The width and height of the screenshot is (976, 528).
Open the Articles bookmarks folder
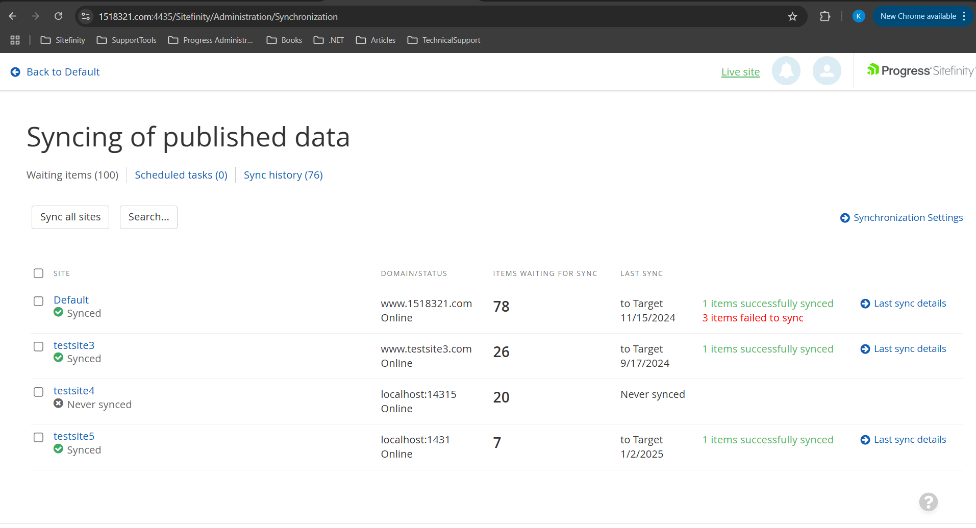[x=376, y=40]
